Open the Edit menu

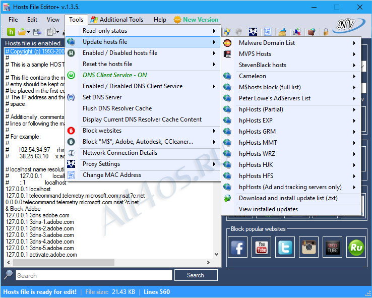(x=32, y=20)
